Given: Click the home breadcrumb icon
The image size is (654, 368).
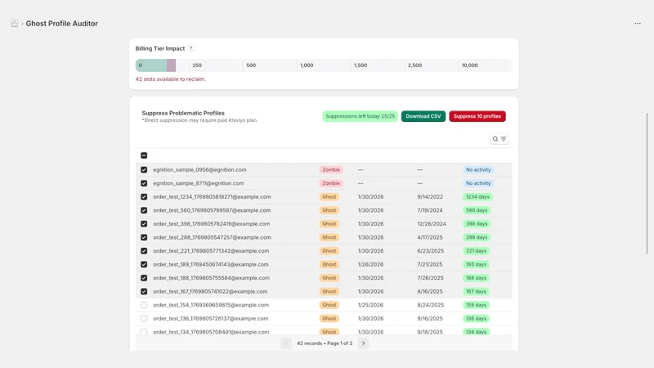Looking at the screenshot, I should (15, 24).
